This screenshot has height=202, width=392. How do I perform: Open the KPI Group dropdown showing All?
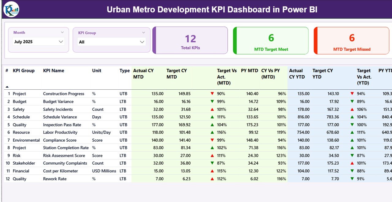111,42
